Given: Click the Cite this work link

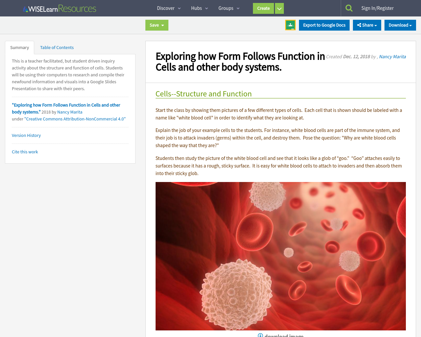Looking at the screenshot, I should tap(25, 152).
